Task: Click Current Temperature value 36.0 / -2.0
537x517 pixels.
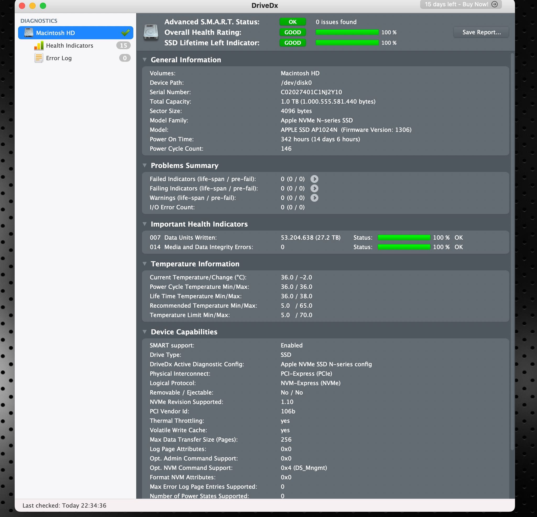Action: (296, 277)
